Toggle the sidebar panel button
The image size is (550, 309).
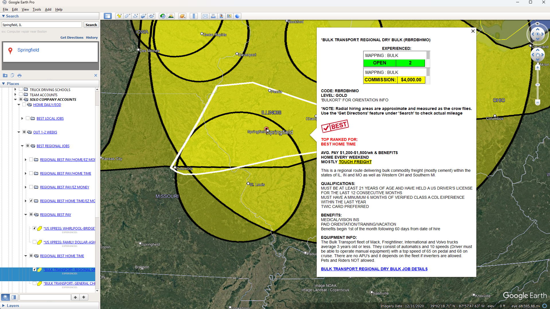point(108,16)
